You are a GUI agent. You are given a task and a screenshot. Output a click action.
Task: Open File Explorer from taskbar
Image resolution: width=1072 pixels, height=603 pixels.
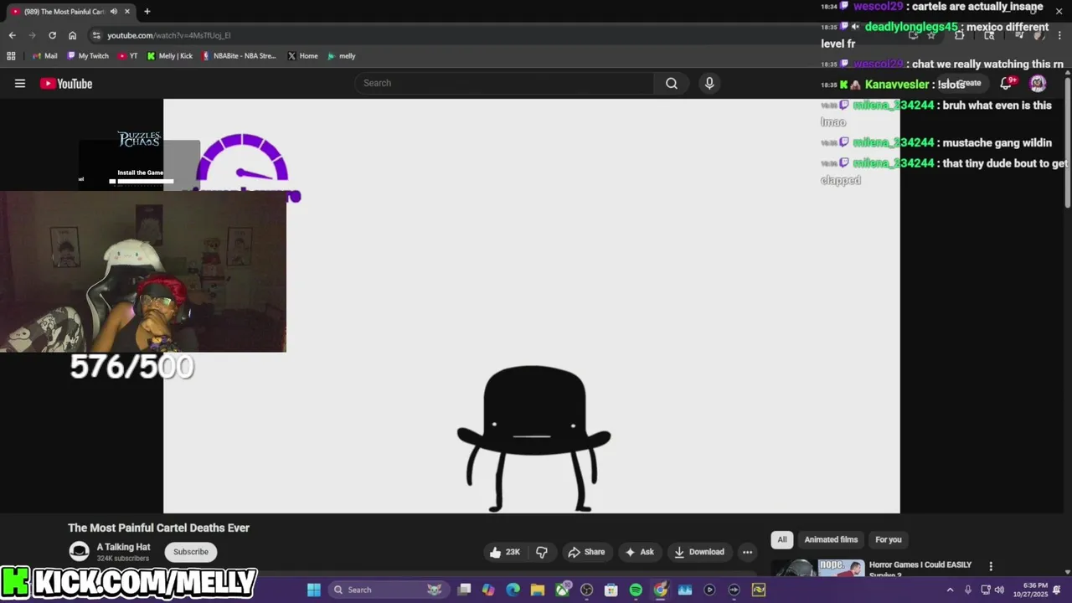point(538,590)
